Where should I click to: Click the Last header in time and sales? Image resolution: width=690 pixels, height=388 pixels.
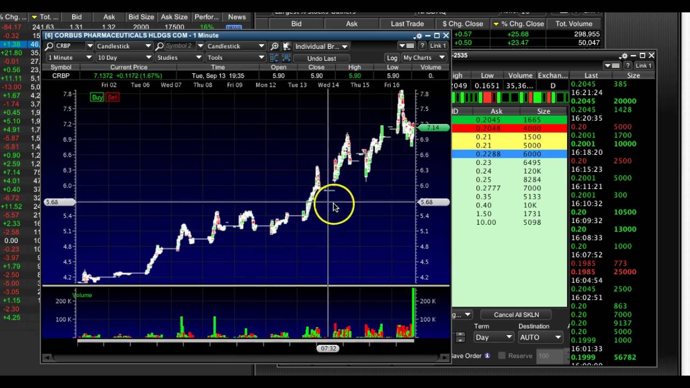click(x=591, y=75)
